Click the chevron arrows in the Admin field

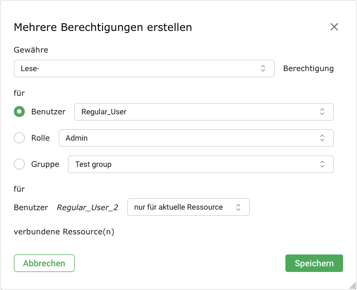pos(322,138)
